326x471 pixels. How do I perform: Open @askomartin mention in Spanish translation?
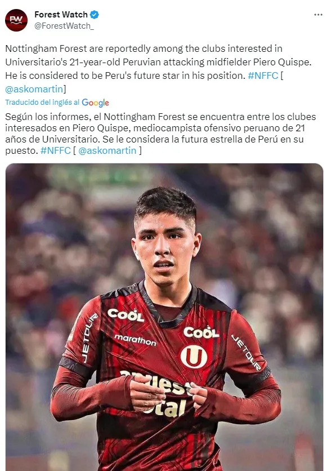(107, 150)
